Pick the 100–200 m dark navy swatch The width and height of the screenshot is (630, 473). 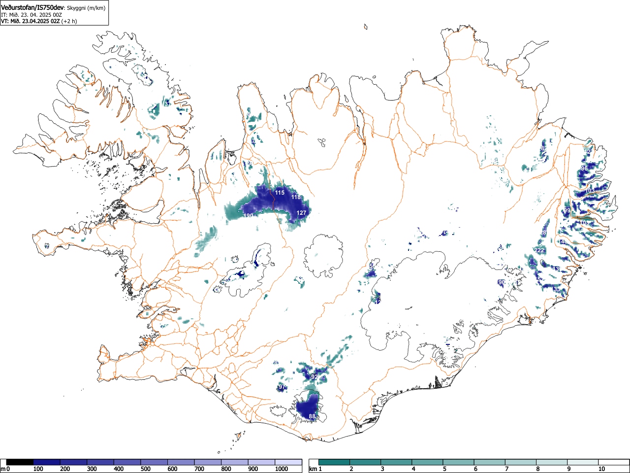tap(47, 462)
